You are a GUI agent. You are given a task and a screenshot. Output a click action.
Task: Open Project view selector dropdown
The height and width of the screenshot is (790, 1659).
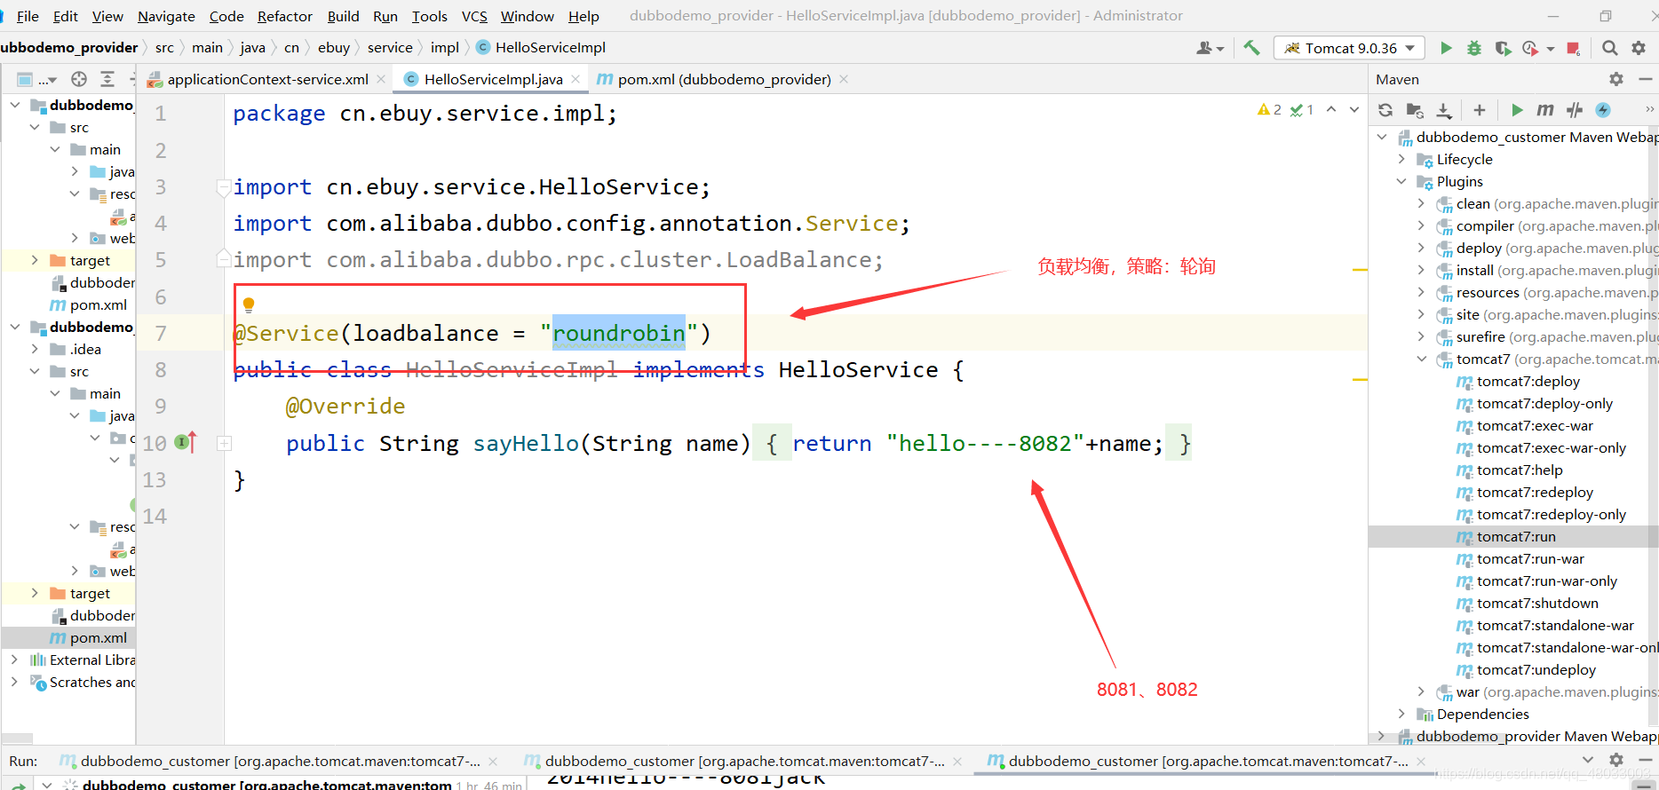37,79
